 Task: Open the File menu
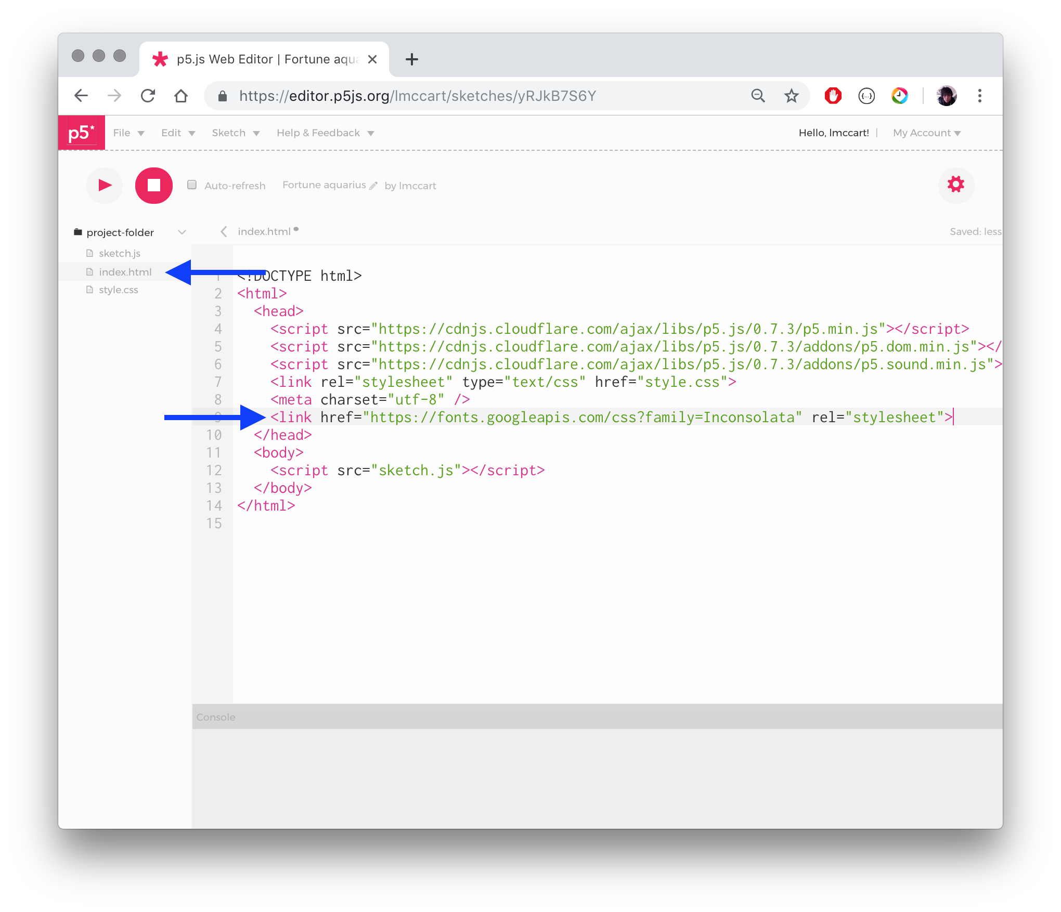click(x=128, y=133)
